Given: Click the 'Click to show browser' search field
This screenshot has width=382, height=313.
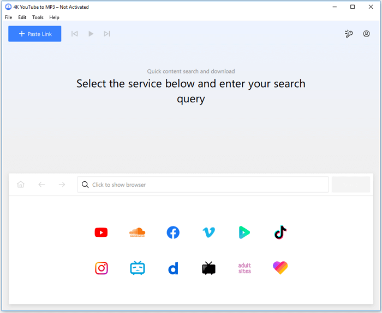Looking at the screenshot, I should (203, 185).
